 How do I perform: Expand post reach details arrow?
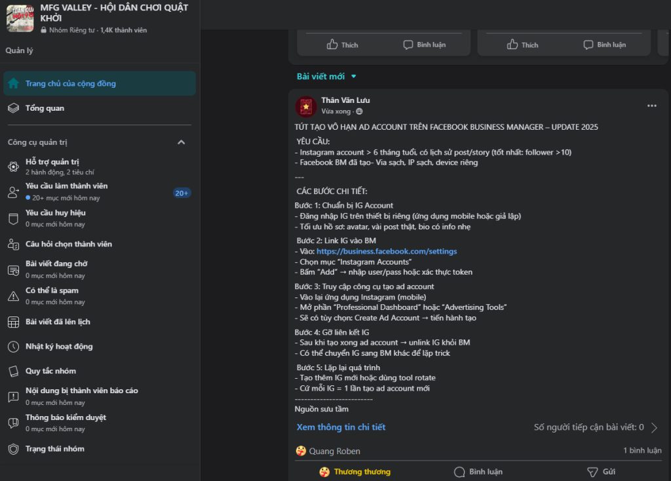(653, 427)
